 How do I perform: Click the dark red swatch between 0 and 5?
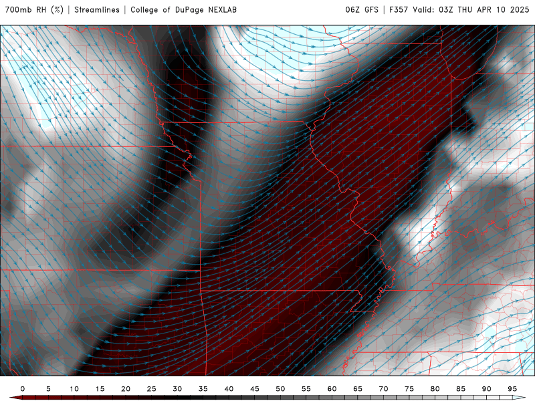pos(35,398)
